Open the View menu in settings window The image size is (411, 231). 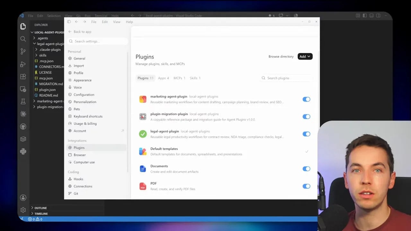point(117,22)
